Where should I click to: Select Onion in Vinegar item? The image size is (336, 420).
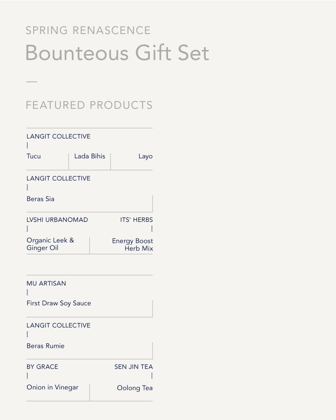pos(52,387)
